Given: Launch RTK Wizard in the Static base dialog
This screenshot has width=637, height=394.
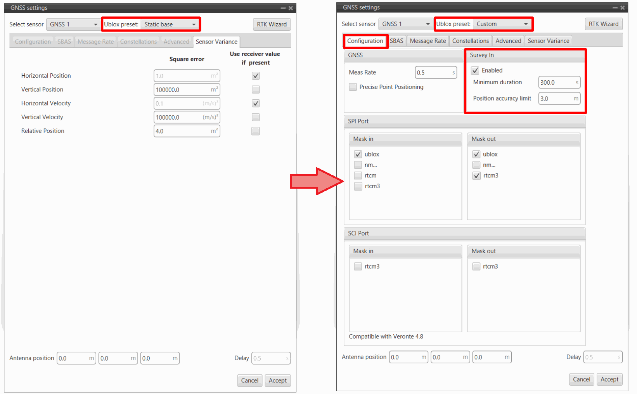Looking at the screenshot, I should [x=272, y=24].
